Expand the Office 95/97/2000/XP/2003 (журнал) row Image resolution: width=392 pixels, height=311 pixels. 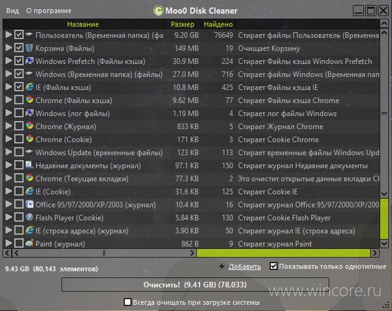pos(9,204)
